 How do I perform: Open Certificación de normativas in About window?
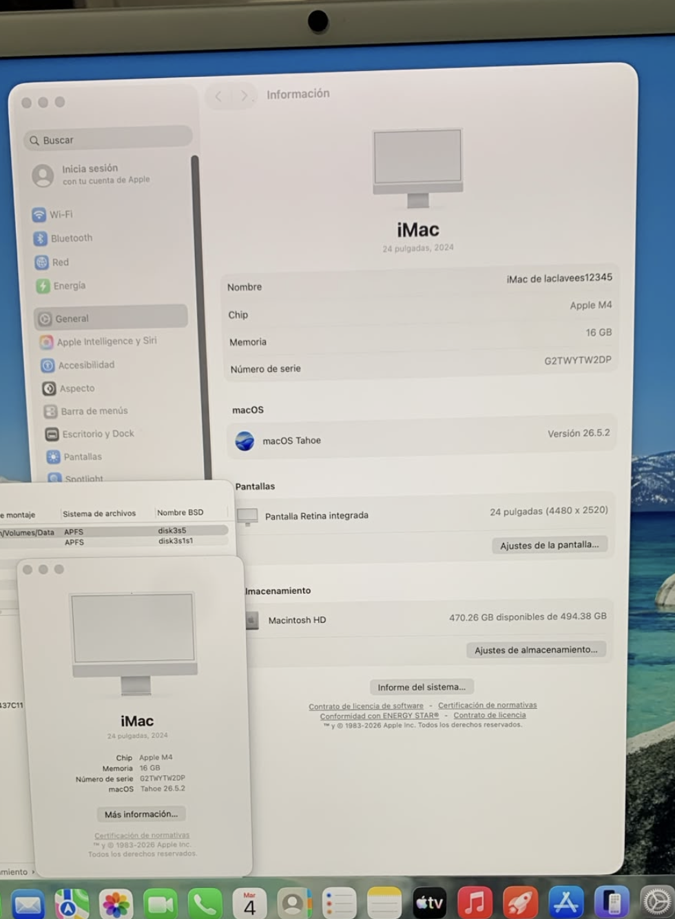tap(142, 835)
